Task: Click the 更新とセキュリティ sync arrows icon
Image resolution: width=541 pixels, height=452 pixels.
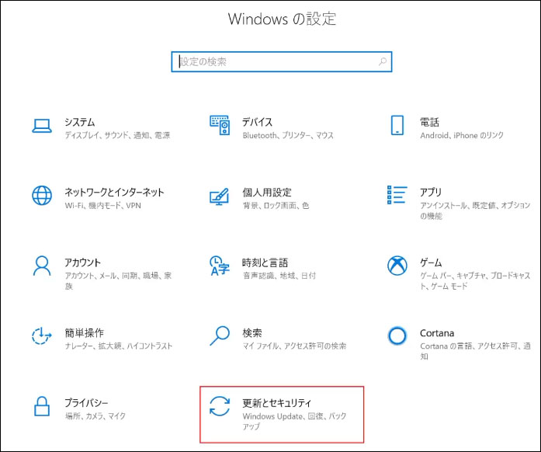Action: point(220,406)
